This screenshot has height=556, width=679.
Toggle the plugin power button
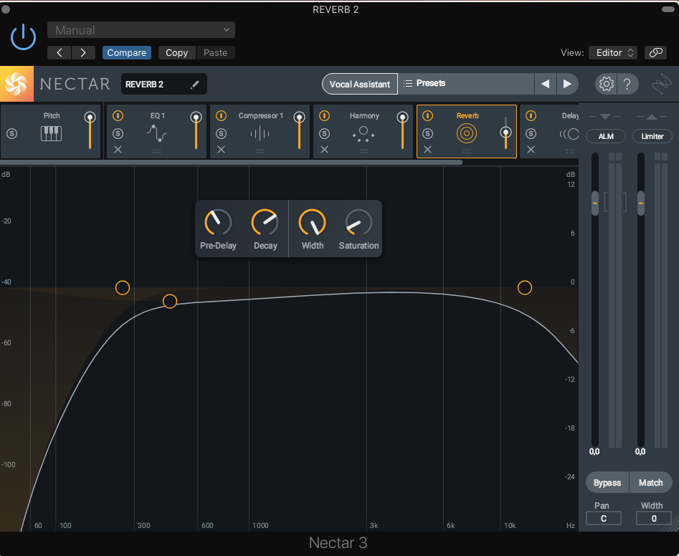(x=23, y=37)
